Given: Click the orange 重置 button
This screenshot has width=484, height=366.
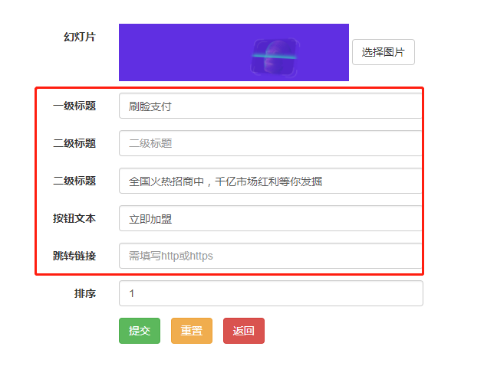Looking at the screenshot, I should (192, 331).
